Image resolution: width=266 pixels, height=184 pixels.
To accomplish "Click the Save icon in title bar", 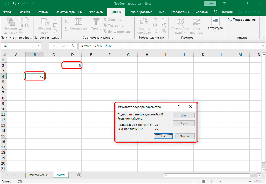I will tap(7, 3).
